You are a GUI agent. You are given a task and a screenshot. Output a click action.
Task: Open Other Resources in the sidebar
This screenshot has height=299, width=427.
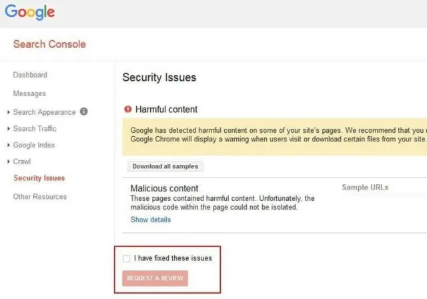click(x=40, y=197)
